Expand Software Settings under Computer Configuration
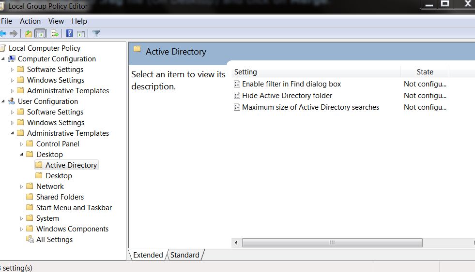 click(x=12, y=70)
